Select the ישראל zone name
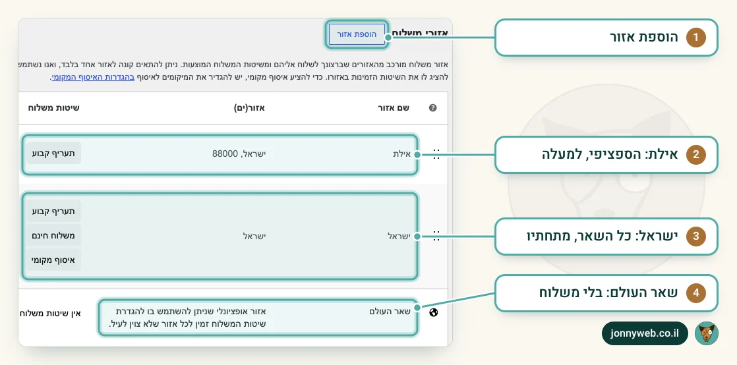 coord(399,236)
